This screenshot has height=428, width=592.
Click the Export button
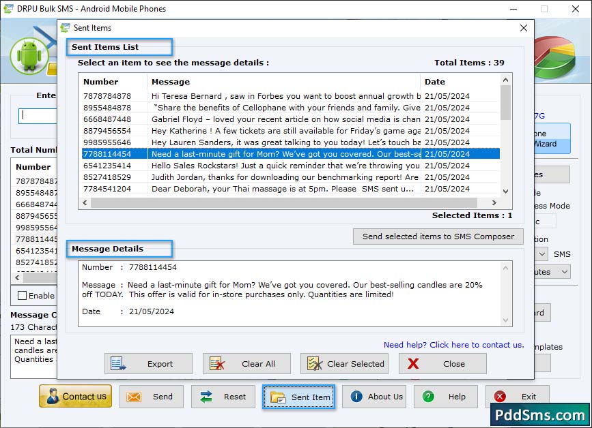(148, 363)
